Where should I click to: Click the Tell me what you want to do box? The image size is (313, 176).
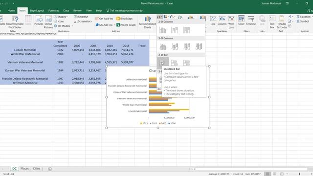click(125, 11)
